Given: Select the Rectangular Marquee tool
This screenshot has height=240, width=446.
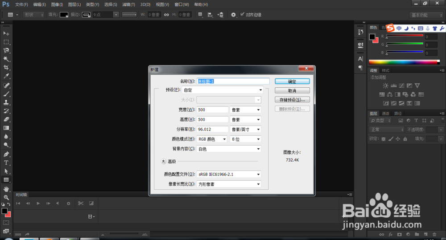Looking at the screenshot, I should [x=6, y=42].
